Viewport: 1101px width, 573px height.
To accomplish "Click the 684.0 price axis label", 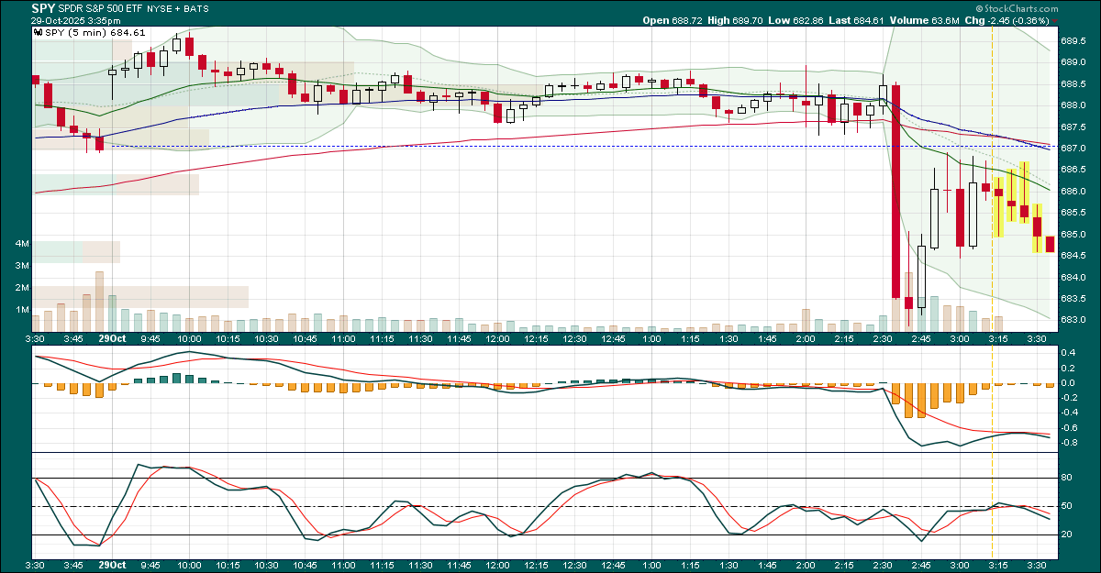I will [x=1073, y=277].
